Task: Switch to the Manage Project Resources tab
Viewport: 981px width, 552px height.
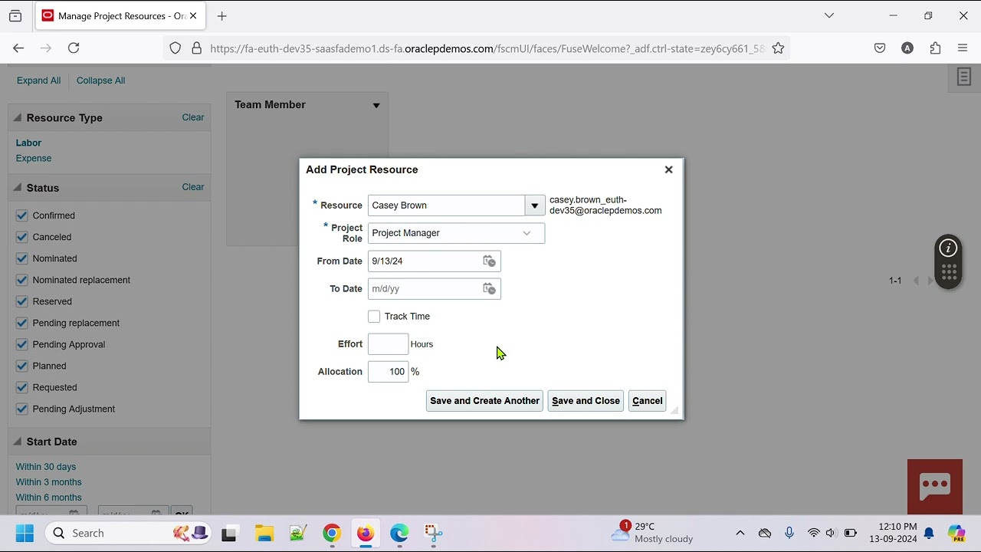Action: coord(119,16)
